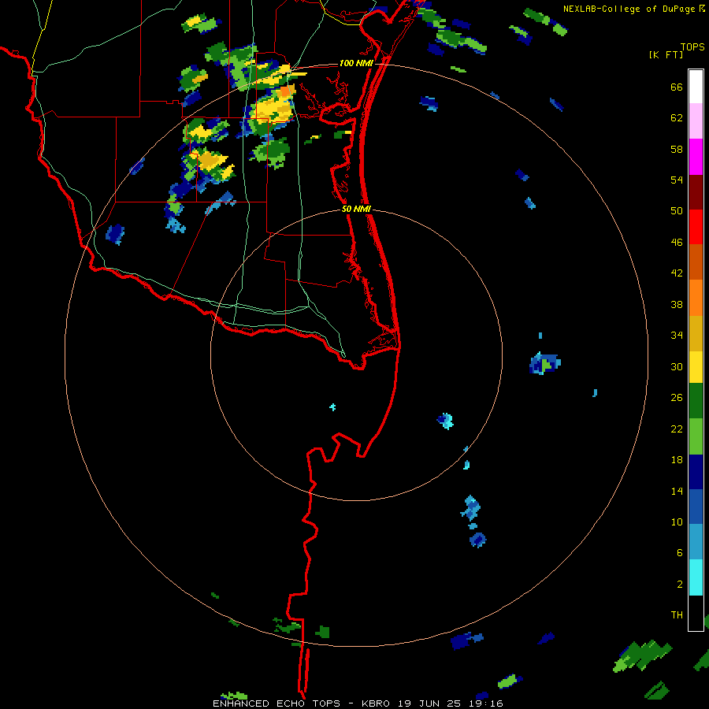Select the 14 value on the legend
This screenshot has height=709, width=709.
pyautogui.click(x=677, y=491)
